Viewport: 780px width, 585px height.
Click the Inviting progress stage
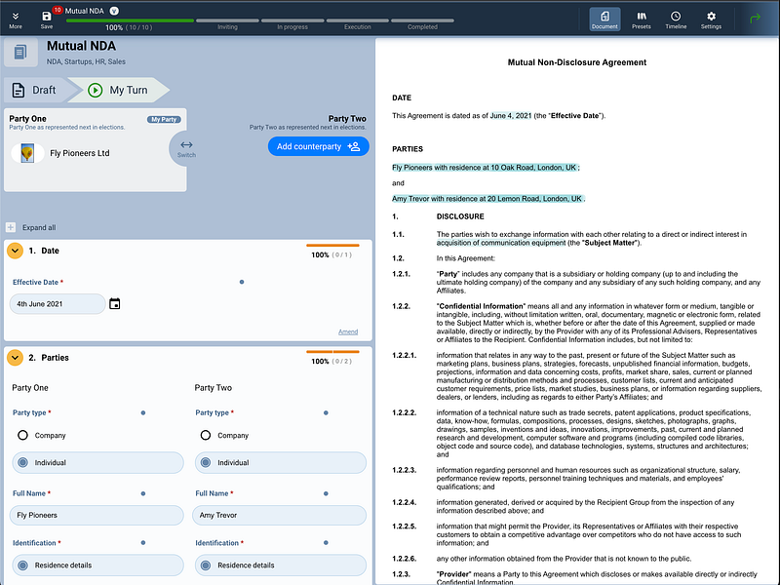pyautogui.click(x=227, y=23)
